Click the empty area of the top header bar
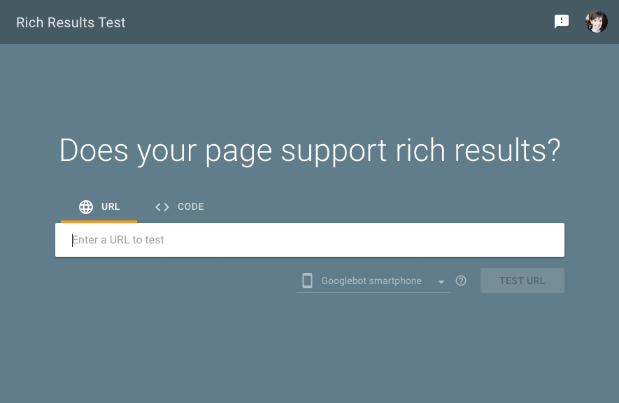 [336, 22]
